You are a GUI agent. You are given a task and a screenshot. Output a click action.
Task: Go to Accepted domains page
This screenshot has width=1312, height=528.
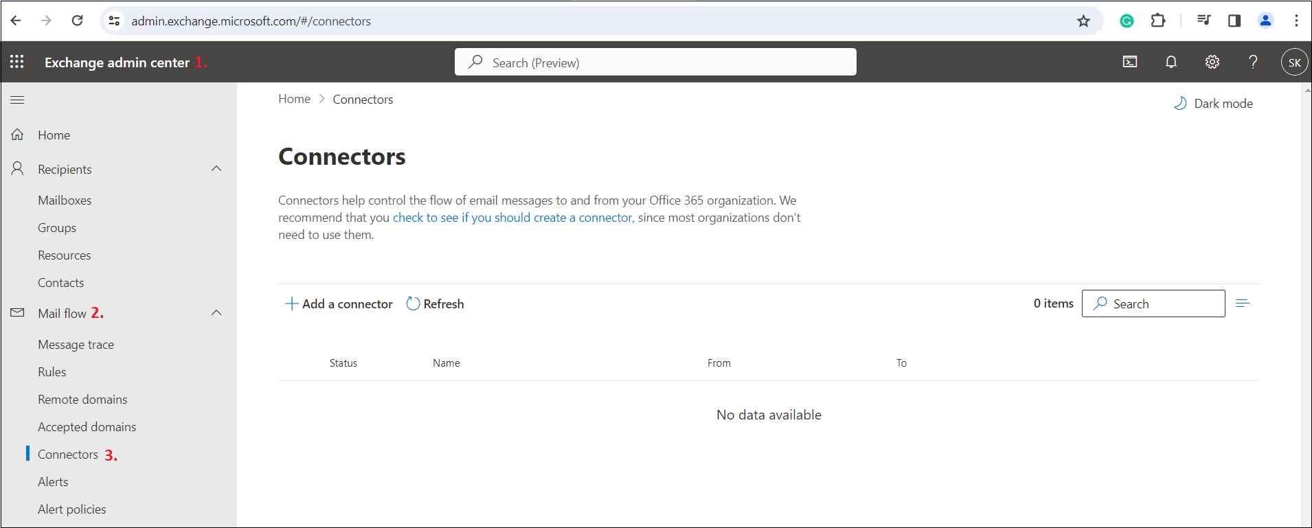pyautogui.click(x=87, y=427)
